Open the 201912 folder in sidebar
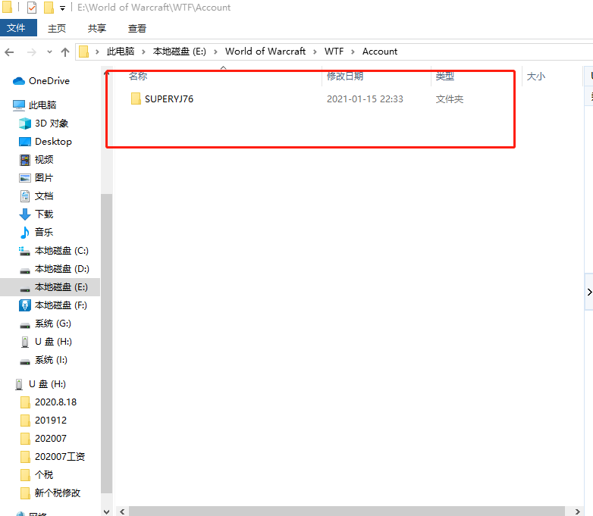Viewport: 593px width, 516px height. pos(51,420)
